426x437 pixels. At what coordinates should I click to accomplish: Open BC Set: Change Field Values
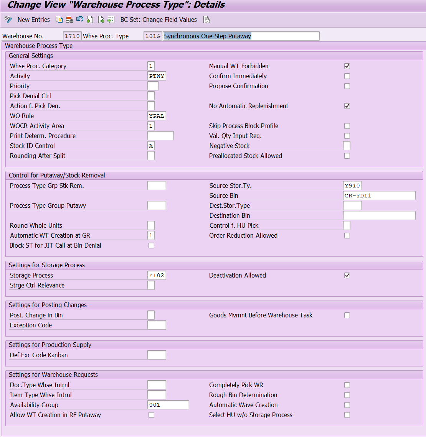(x=159, y=20)
